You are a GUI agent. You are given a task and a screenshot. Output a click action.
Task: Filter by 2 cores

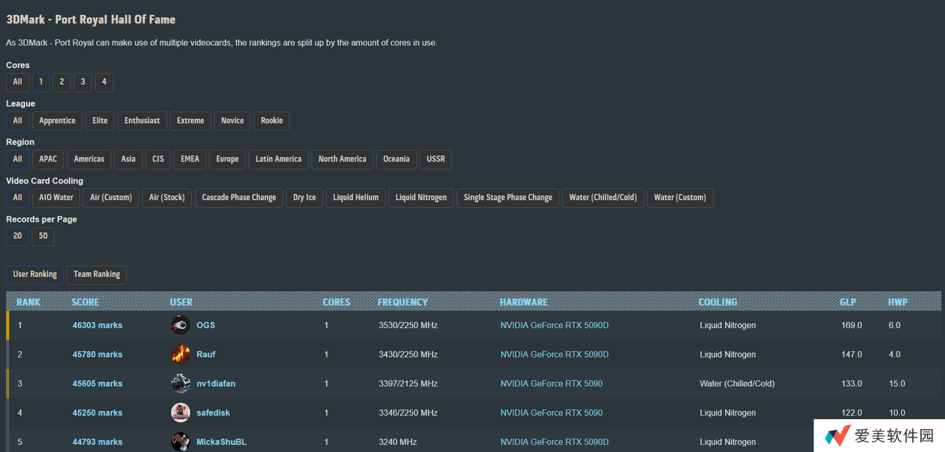(62, 82)
